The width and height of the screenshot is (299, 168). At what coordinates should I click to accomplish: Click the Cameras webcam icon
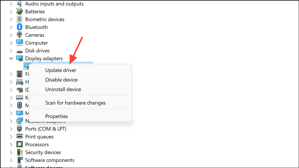(x=19, y=35)
